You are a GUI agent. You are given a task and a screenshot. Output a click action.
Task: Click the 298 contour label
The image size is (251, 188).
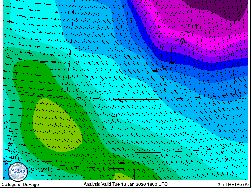pos(56,52)
